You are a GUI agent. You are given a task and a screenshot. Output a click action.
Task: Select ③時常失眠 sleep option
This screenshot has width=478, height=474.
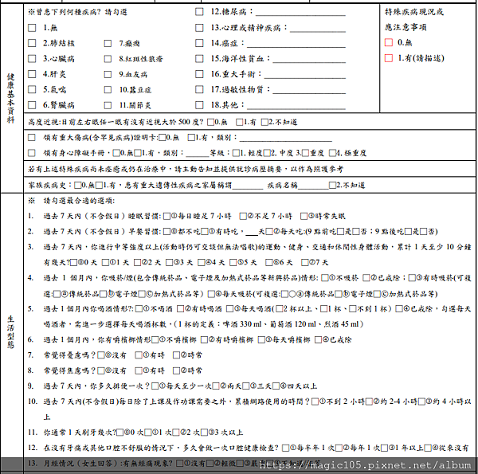pyautogui.click(x=304, y=217)
